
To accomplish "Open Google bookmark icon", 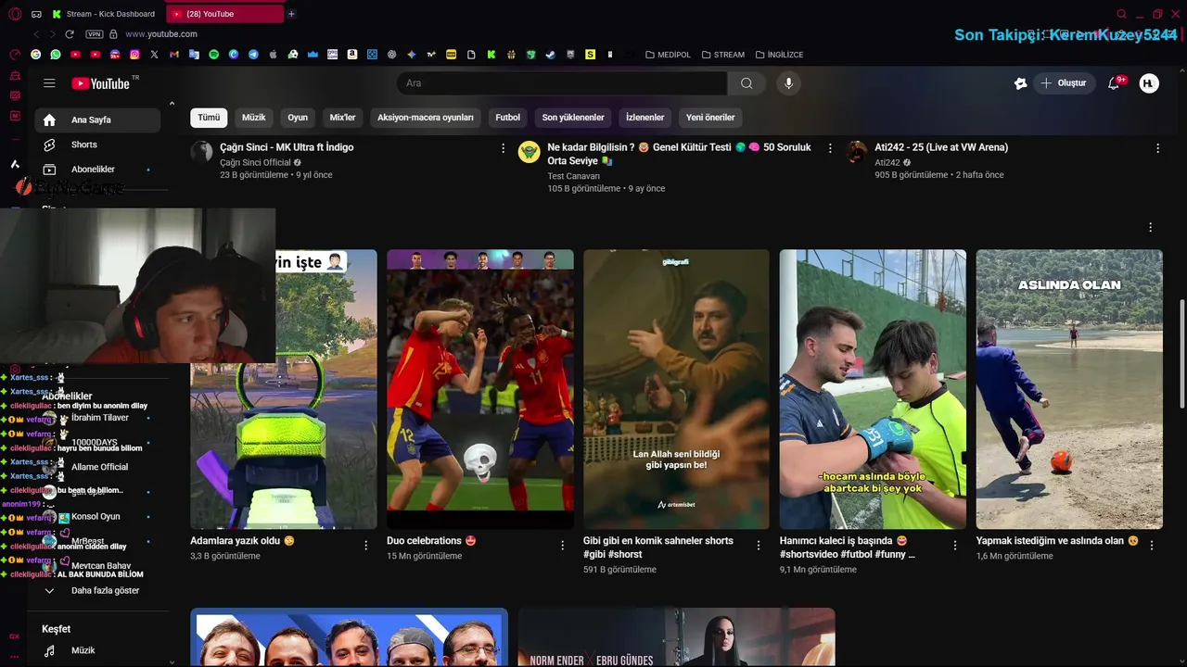I will tap(35, 55).
